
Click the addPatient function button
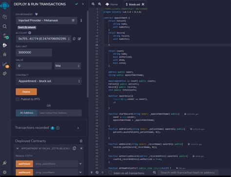pos(24,164)
